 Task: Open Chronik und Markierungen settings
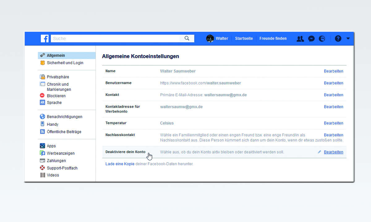[59, 87]
